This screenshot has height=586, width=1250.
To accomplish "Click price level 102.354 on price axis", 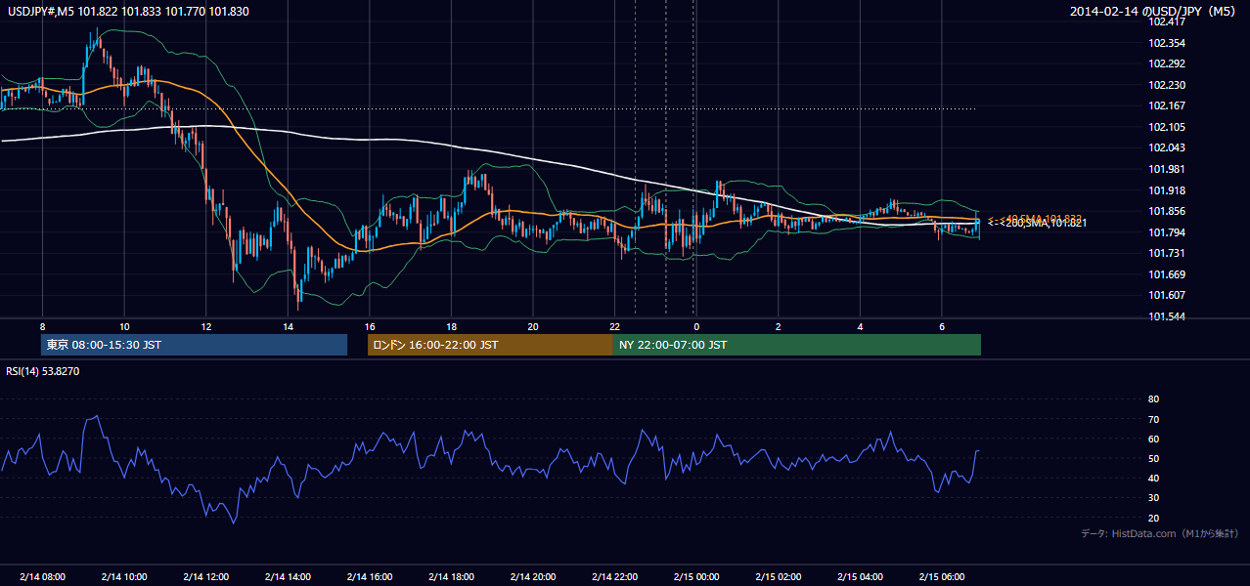I will click(x=1167, y=43).
